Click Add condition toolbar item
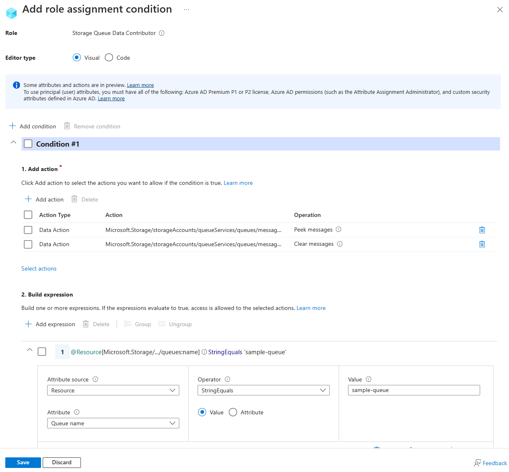 click(33, 126)
